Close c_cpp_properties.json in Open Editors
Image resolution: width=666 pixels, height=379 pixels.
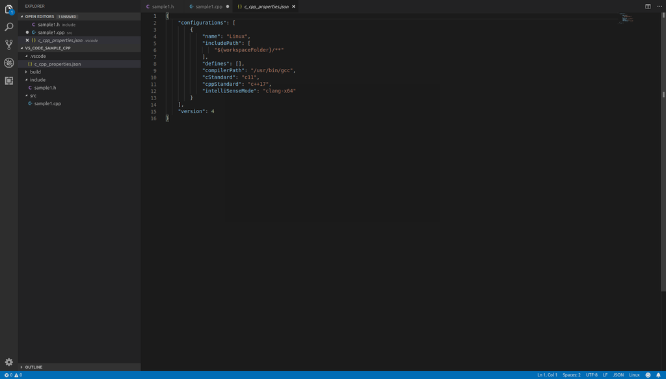coord(27,40)
